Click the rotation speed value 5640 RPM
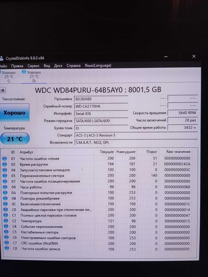 183,113
